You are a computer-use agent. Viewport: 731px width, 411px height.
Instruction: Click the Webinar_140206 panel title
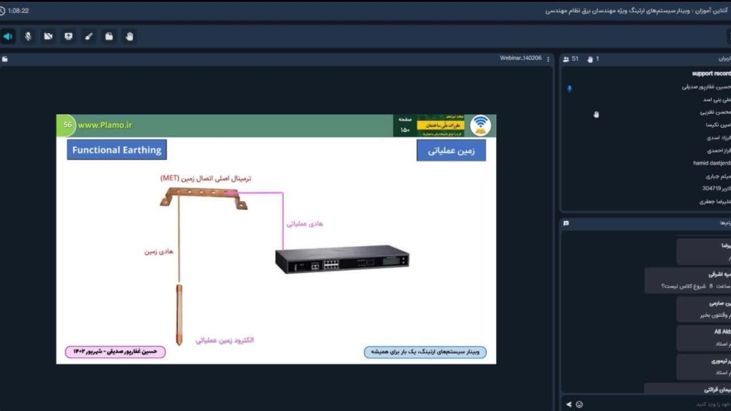click(x=520, y=58)
